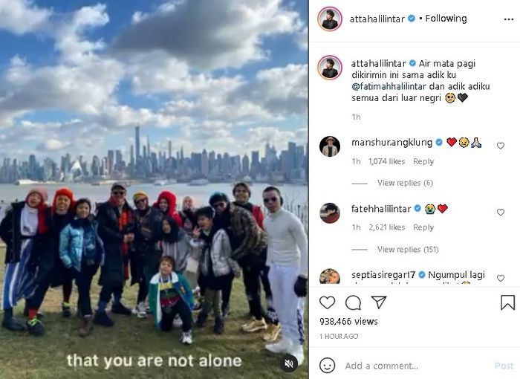
Task: Open fatehhalilintar username link
Action: 381,209
